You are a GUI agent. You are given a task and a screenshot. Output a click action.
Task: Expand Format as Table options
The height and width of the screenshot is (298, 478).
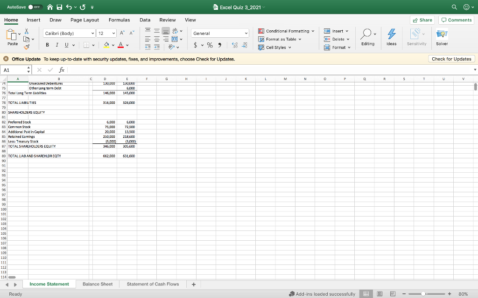(x=280, y=39)
